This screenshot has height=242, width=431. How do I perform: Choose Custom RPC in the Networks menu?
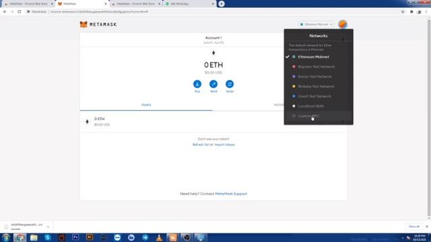(x=319, y=116)
